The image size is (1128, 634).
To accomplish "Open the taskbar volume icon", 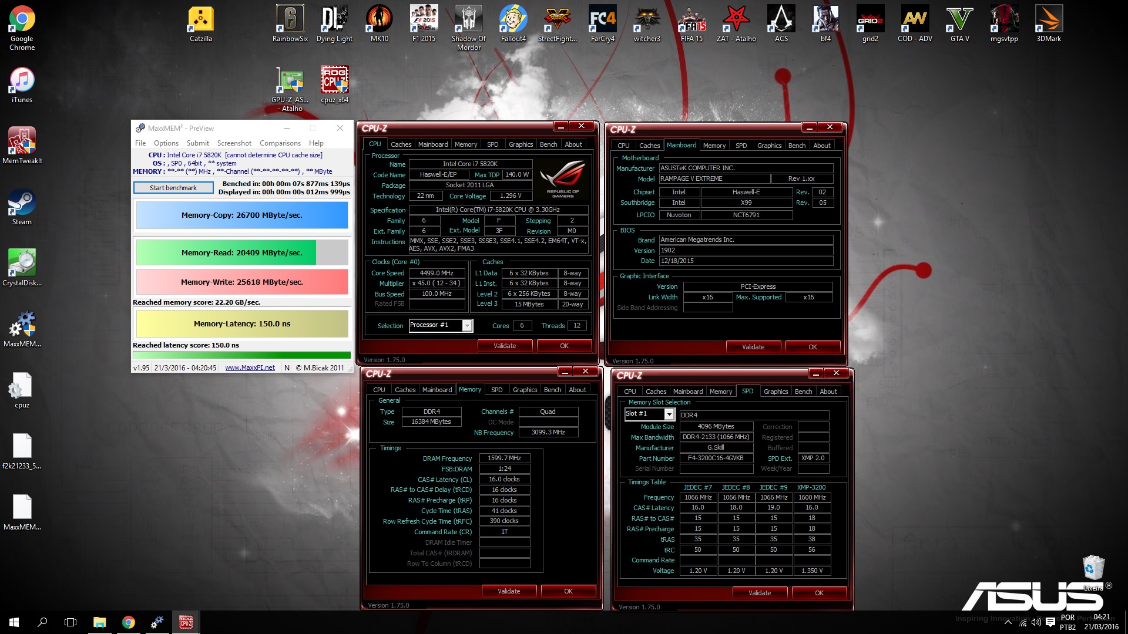I will tap(1036, 622).
